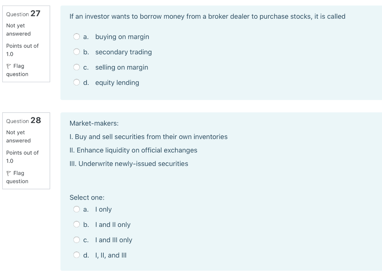Viewport: 382px width, 274px height.
Task: Choose option 'I and II only' for Question 28
Action: 76,224
